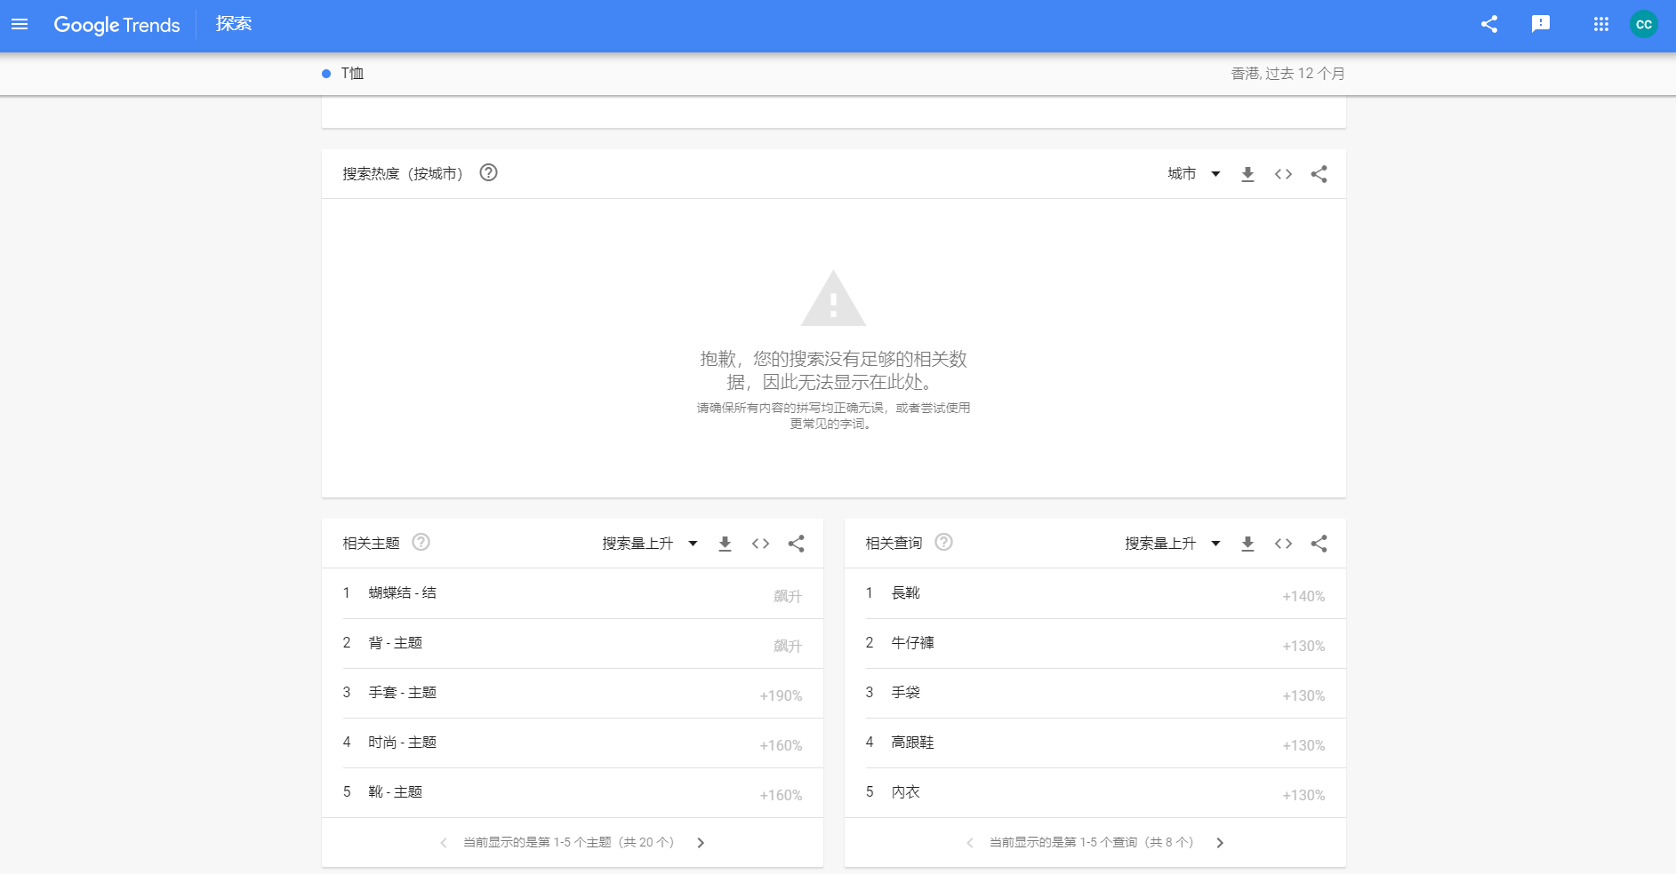This screenshot has width=1676, height=874.
Task: Download the 相关主题 data
Action: point(725,544)
